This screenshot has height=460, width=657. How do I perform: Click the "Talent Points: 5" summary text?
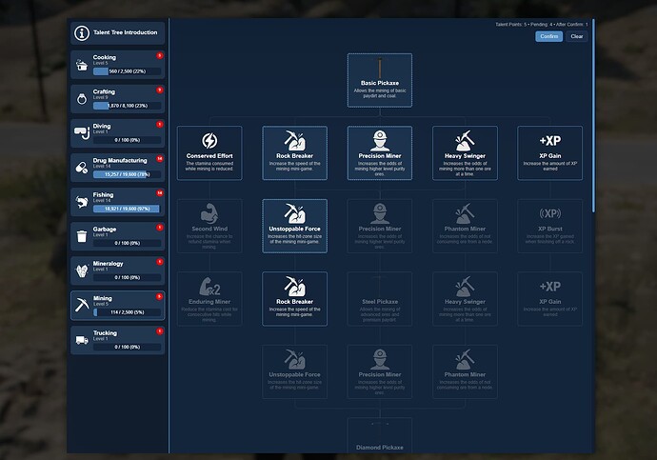click(x=510, y=25)
